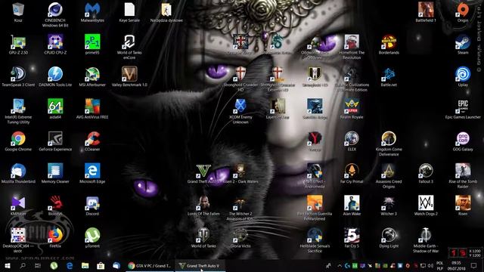Select Microsoft Edge desktop icon
Image resolution: width=484 pixels, height=272 pixels.
(x=92, y=173)
